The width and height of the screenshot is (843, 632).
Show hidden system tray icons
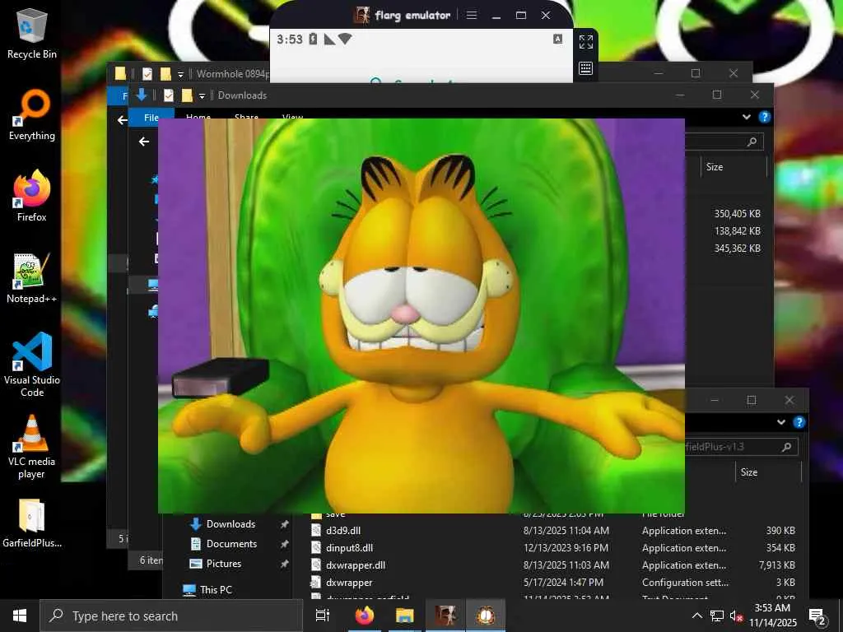point(696,616)
